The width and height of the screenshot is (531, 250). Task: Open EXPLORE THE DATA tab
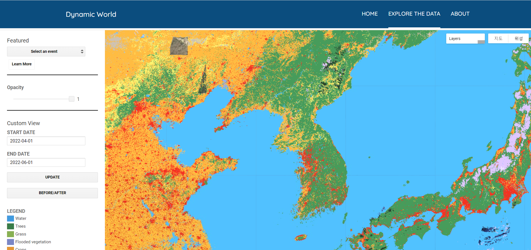click(x=414, y=14)
